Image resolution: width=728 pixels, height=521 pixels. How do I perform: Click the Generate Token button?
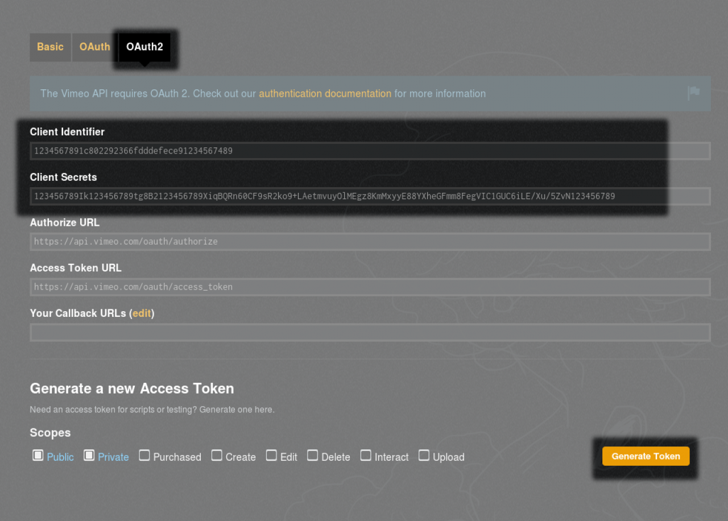646,456
